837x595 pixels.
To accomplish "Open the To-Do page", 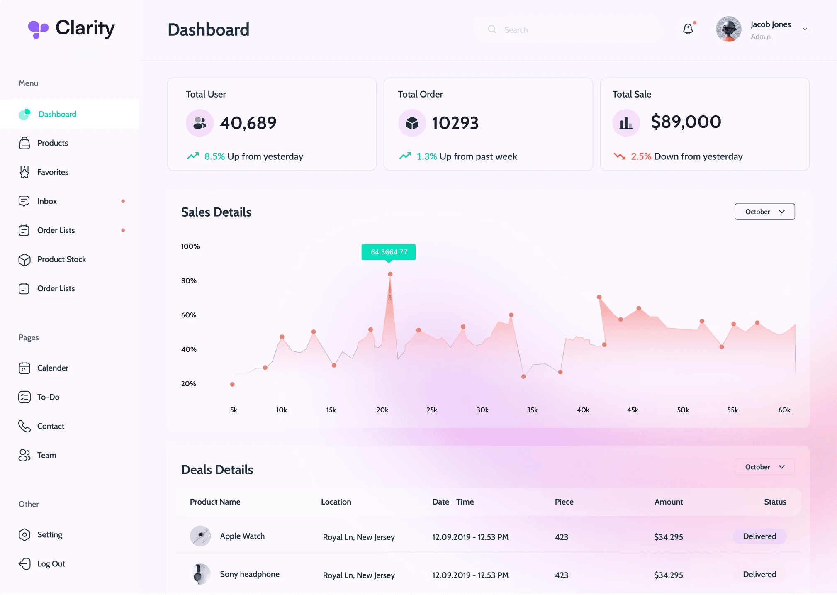I will 70,397.
